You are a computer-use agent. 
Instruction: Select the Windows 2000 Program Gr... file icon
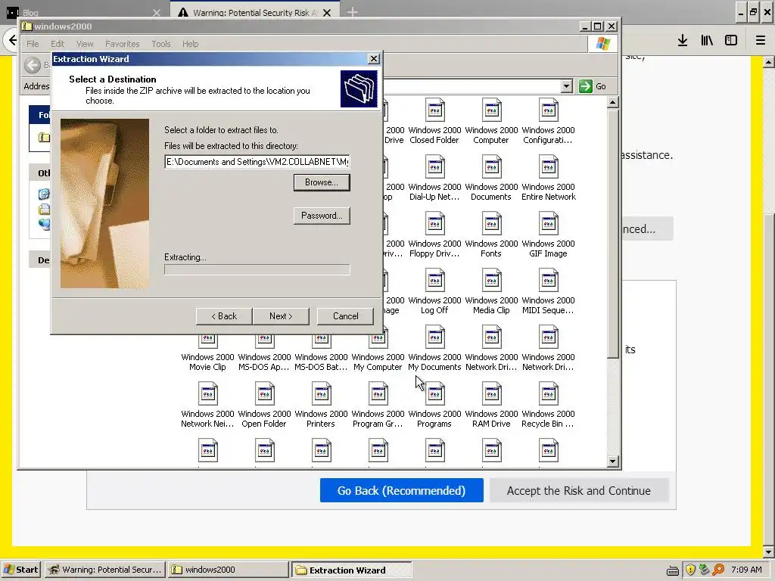(378, 394)
